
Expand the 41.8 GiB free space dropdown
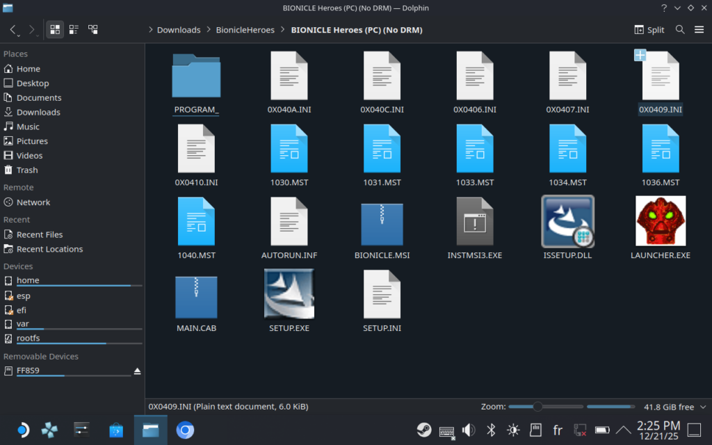click(x=702, y=407)
